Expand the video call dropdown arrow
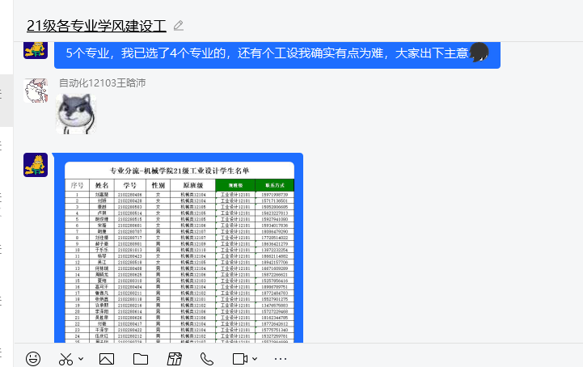583x367 pixels. coord(254,359)
